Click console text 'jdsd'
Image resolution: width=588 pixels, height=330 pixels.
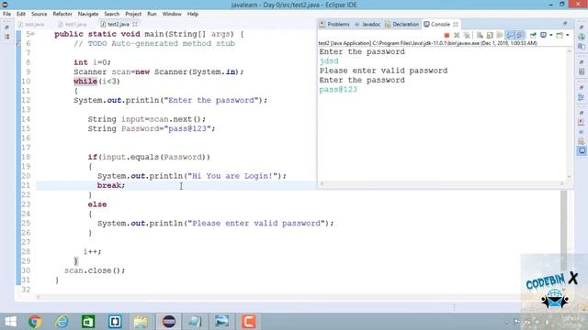click(329, 61)
